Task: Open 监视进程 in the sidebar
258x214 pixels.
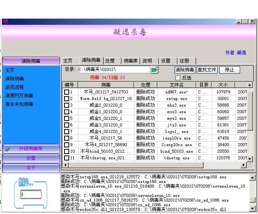Action: tap(15, 87)
